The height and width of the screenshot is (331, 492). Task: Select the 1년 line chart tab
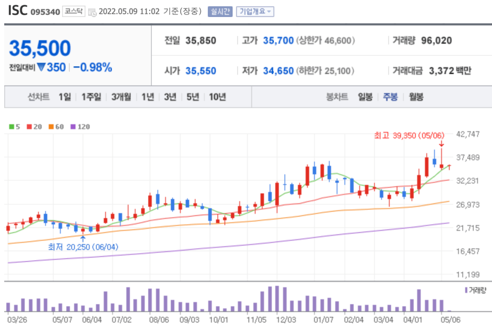148,97
